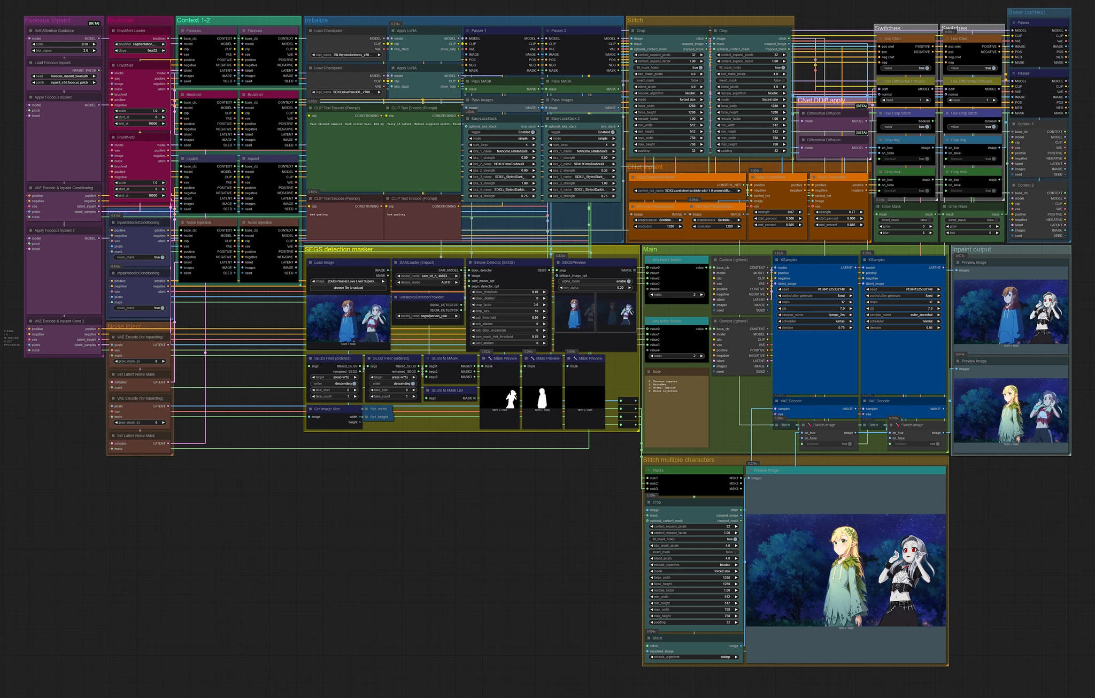This screenshot has width=1095, height=698.
Task: Open device_mode AUTO dropdown in SAMLoader
Action: (428, 282)
